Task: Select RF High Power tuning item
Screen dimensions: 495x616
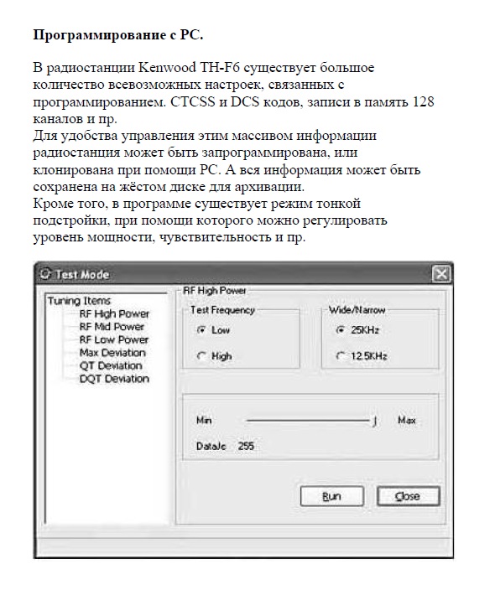Action: point(114,314)
